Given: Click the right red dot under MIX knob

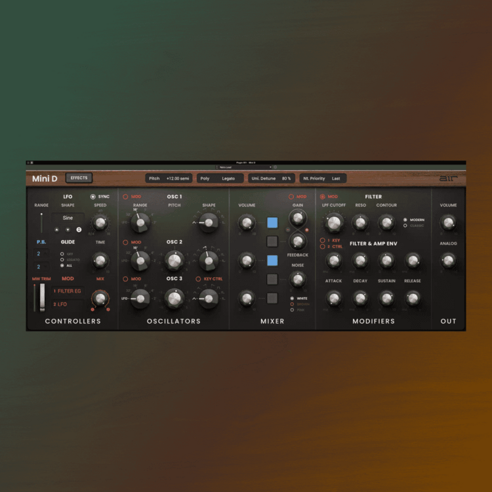Looking at the screenshot, I should pyautogui.click(x=108, y=310).
